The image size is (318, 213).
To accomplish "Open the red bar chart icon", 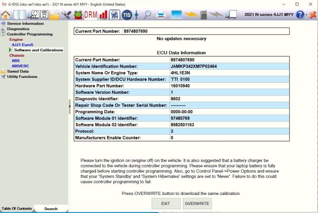I will (x=103, y=15).
